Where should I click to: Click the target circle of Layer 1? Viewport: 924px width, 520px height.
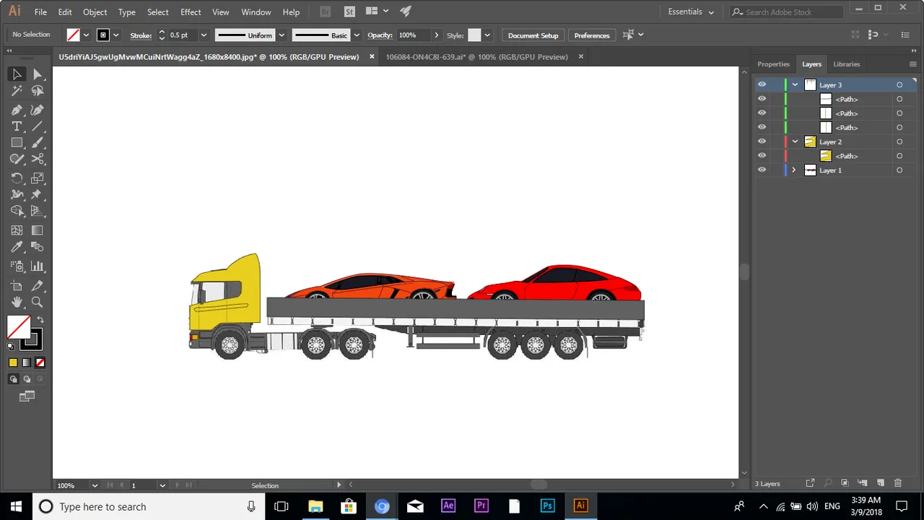coord(899,170)
